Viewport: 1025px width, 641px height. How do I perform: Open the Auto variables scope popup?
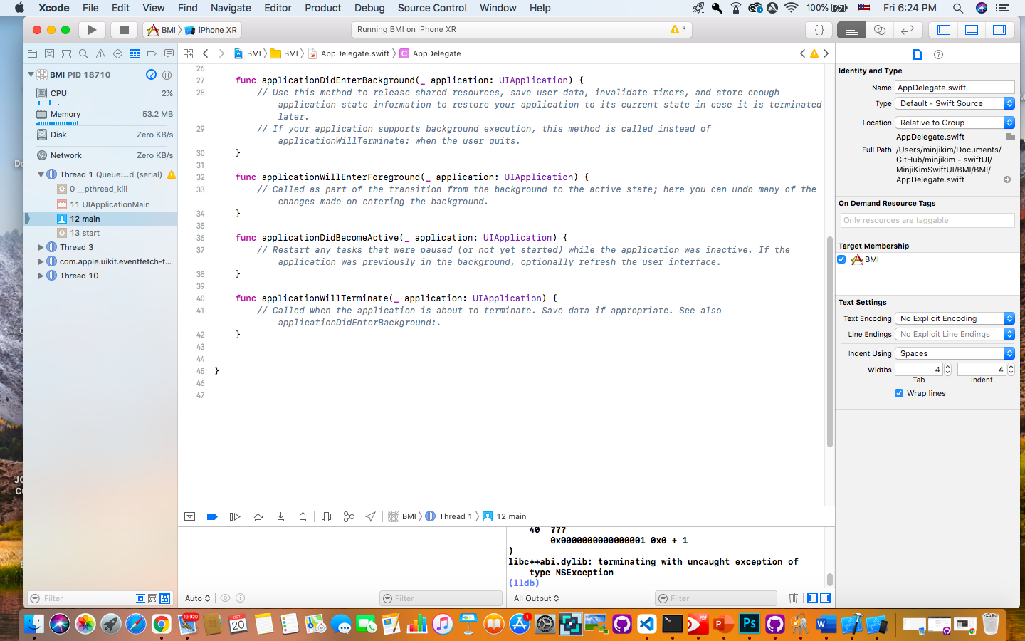197,598
